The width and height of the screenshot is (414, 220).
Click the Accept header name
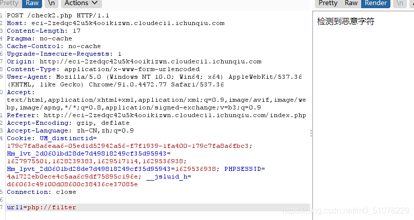click(x=21, y=92)
